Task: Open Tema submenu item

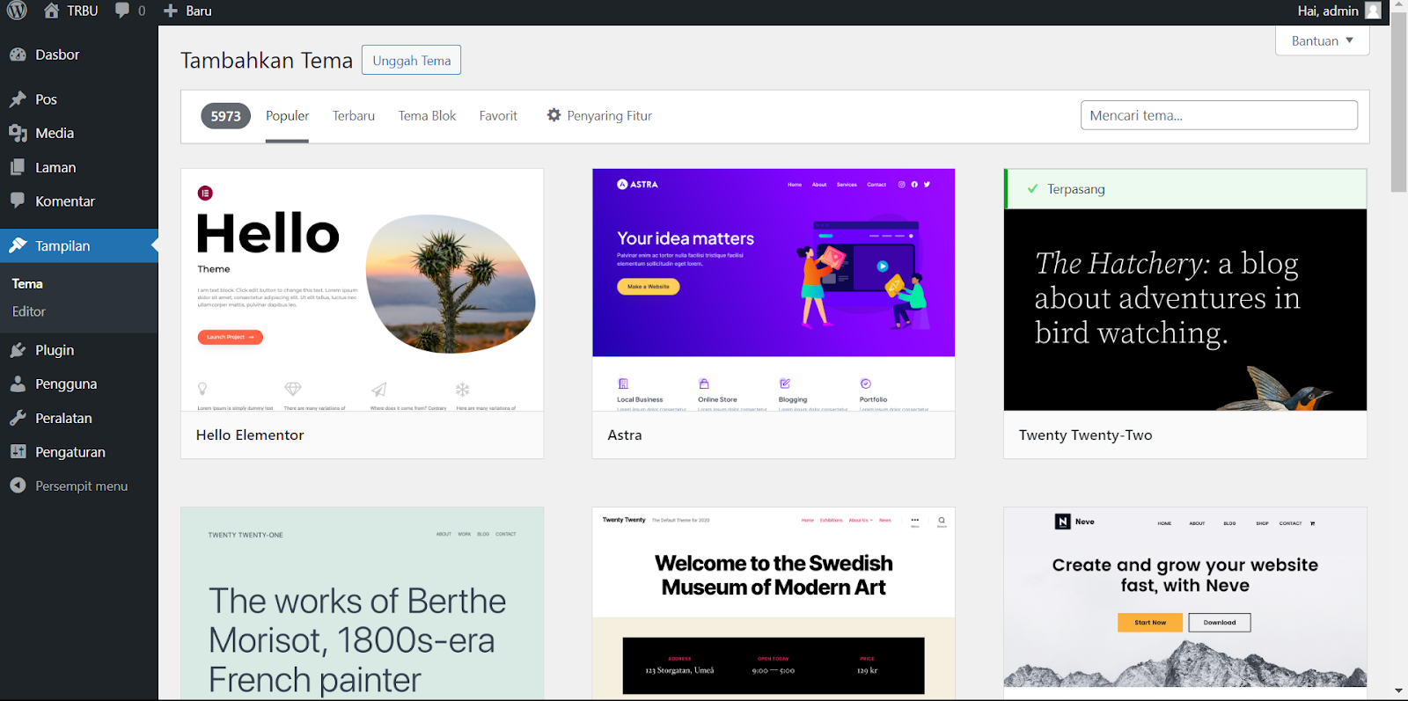Action: [x=27, y=284]
